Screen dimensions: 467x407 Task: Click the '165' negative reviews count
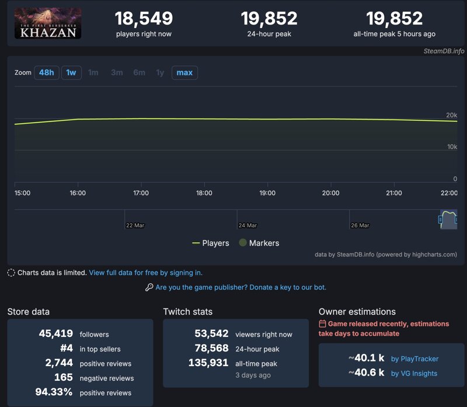click(64, 377)
